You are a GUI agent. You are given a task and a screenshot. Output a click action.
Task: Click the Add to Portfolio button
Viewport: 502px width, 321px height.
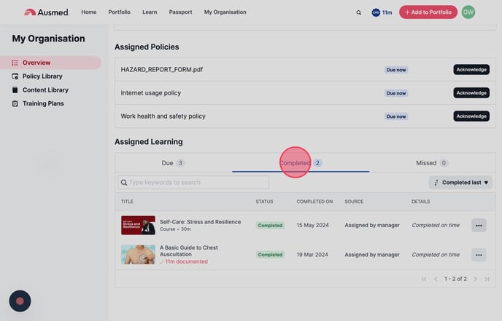pyautogui.click(x=428, y=12)
